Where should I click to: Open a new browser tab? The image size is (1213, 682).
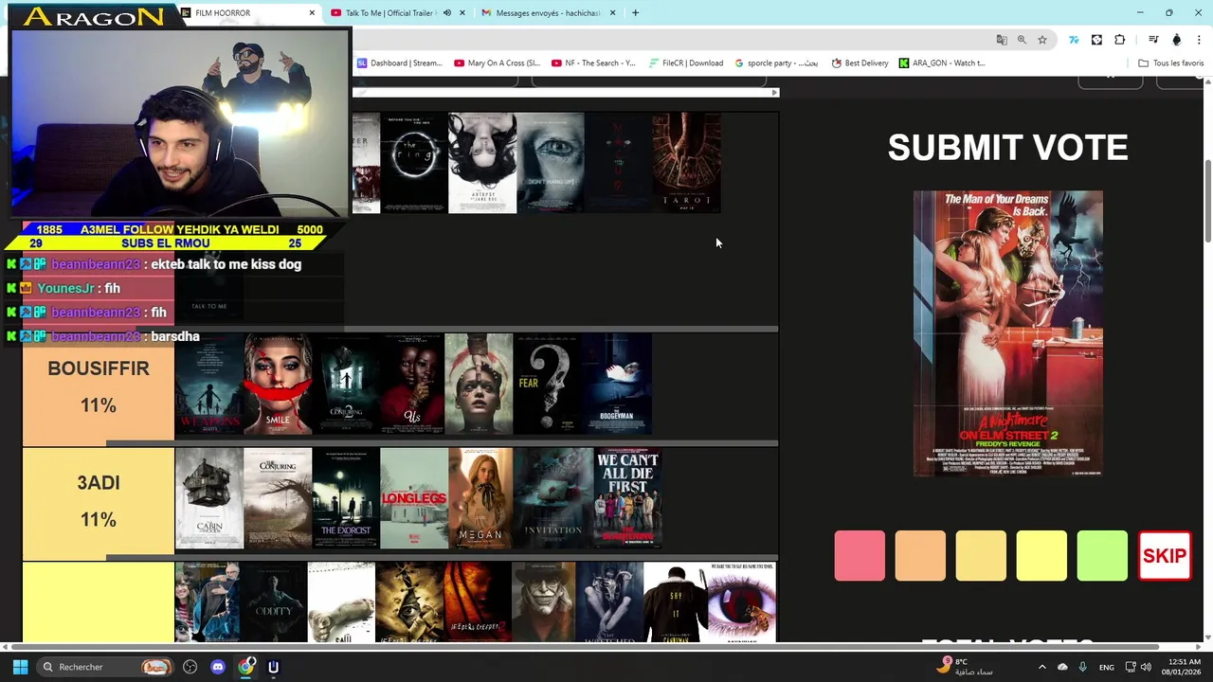click(x=635, y=13)
